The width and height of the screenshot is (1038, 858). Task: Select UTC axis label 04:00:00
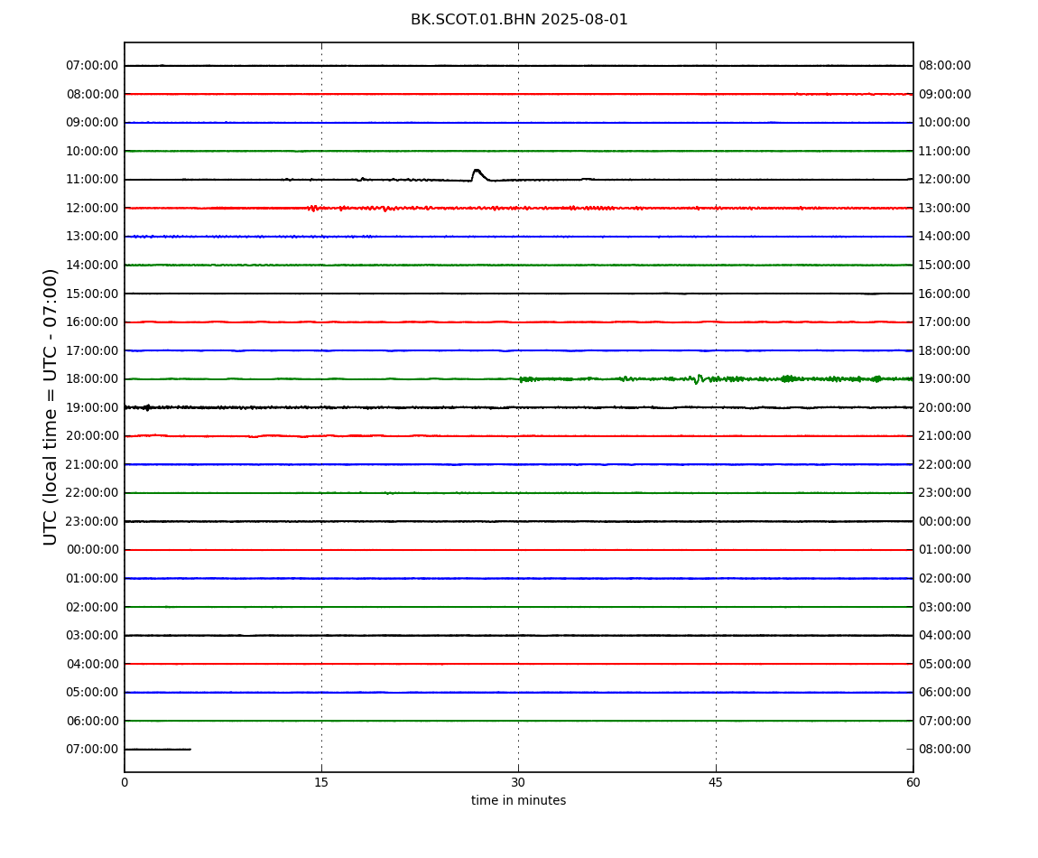pos(93,664)
